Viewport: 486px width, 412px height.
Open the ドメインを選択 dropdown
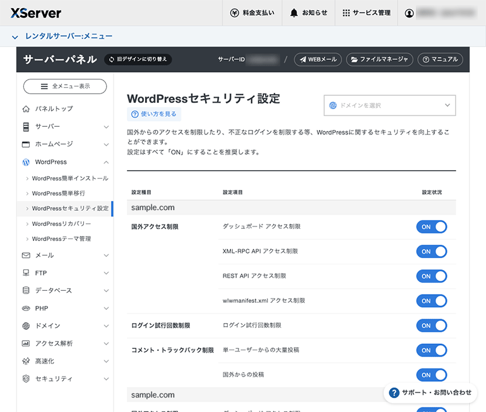[389, 105]
